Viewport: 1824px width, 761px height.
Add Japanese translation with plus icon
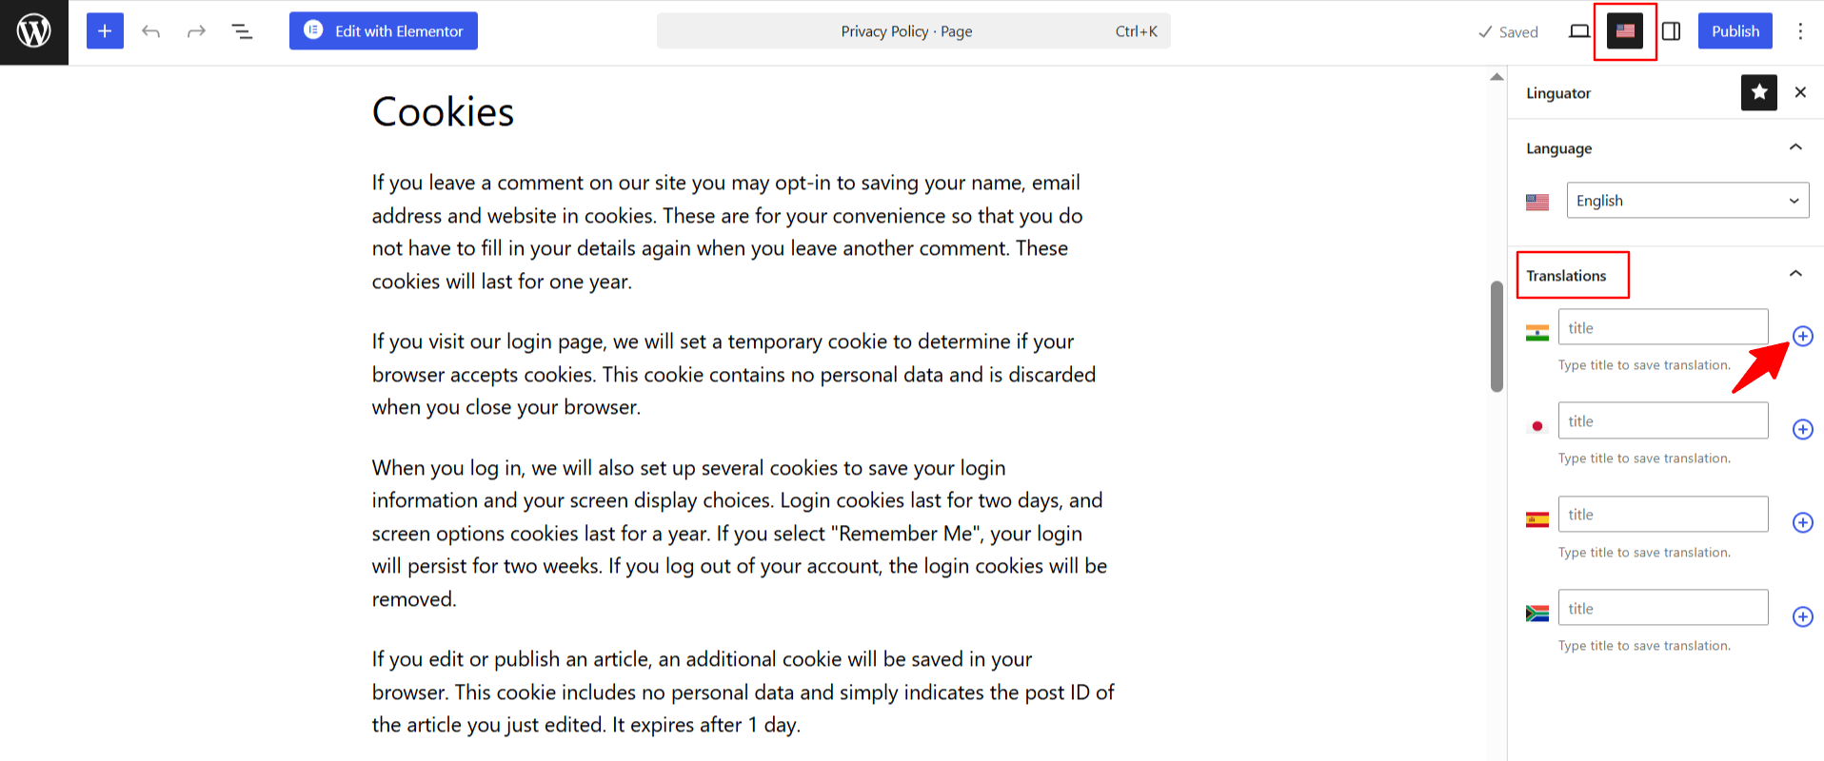[1802, 429]
